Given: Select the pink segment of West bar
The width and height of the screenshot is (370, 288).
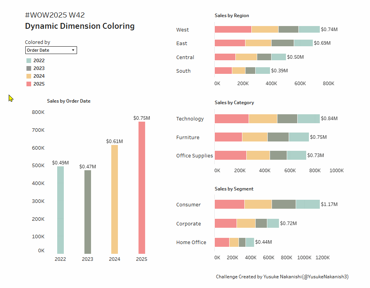Looking at the screenshot, I should point(233,30).
